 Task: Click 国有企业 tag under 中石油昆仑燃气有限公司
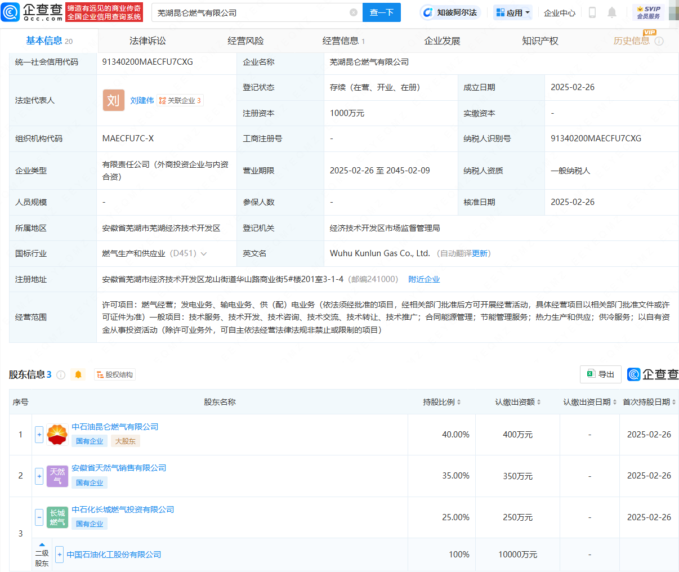90,441
